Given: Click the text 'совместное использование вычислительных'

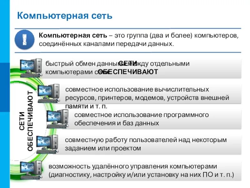Looking at the screenshot, I should coord(137,89).
